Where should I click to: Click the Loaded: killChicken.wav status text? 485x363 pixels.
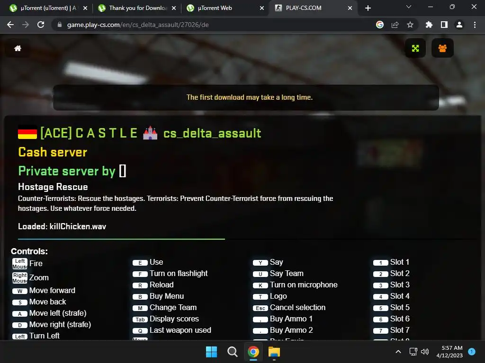pyautogui.click(x=62, y=226)
